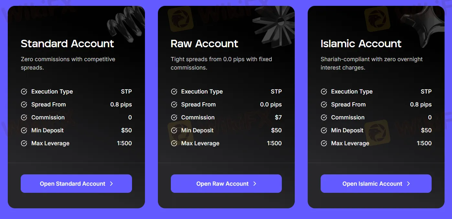
Task: Click the checkmark icon beside Execution Type on Standard Account
Action: coord(24,92)
